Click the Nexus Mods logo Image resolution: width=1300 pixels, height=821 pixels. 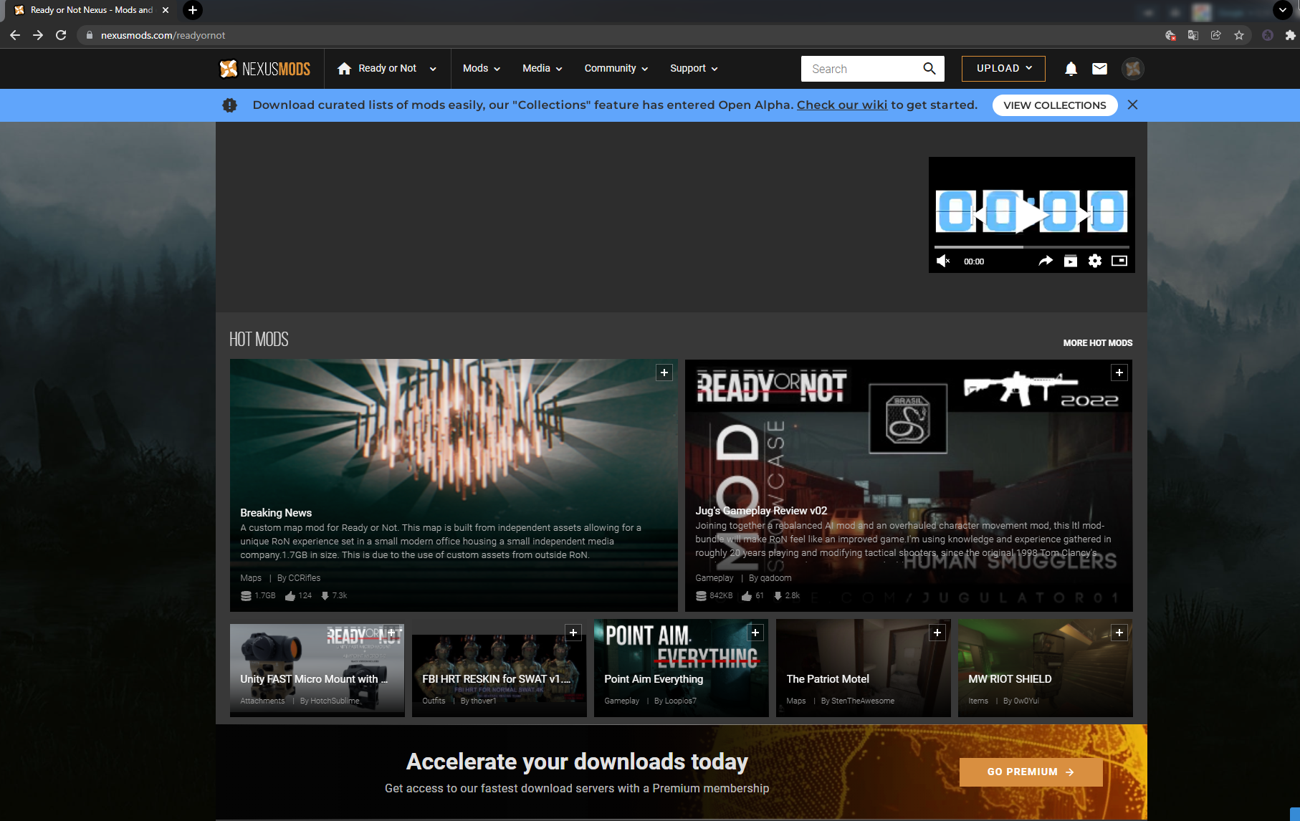[264, 69]
